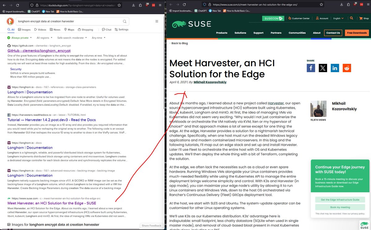Image resolution: width=371 pixels, height=230 pixels.
Task: Share the article on Reddit
Action: coord(347,68)
